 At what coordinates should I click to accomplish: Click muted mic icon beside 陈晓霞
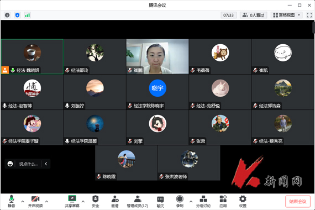click(x=98, y=176)
